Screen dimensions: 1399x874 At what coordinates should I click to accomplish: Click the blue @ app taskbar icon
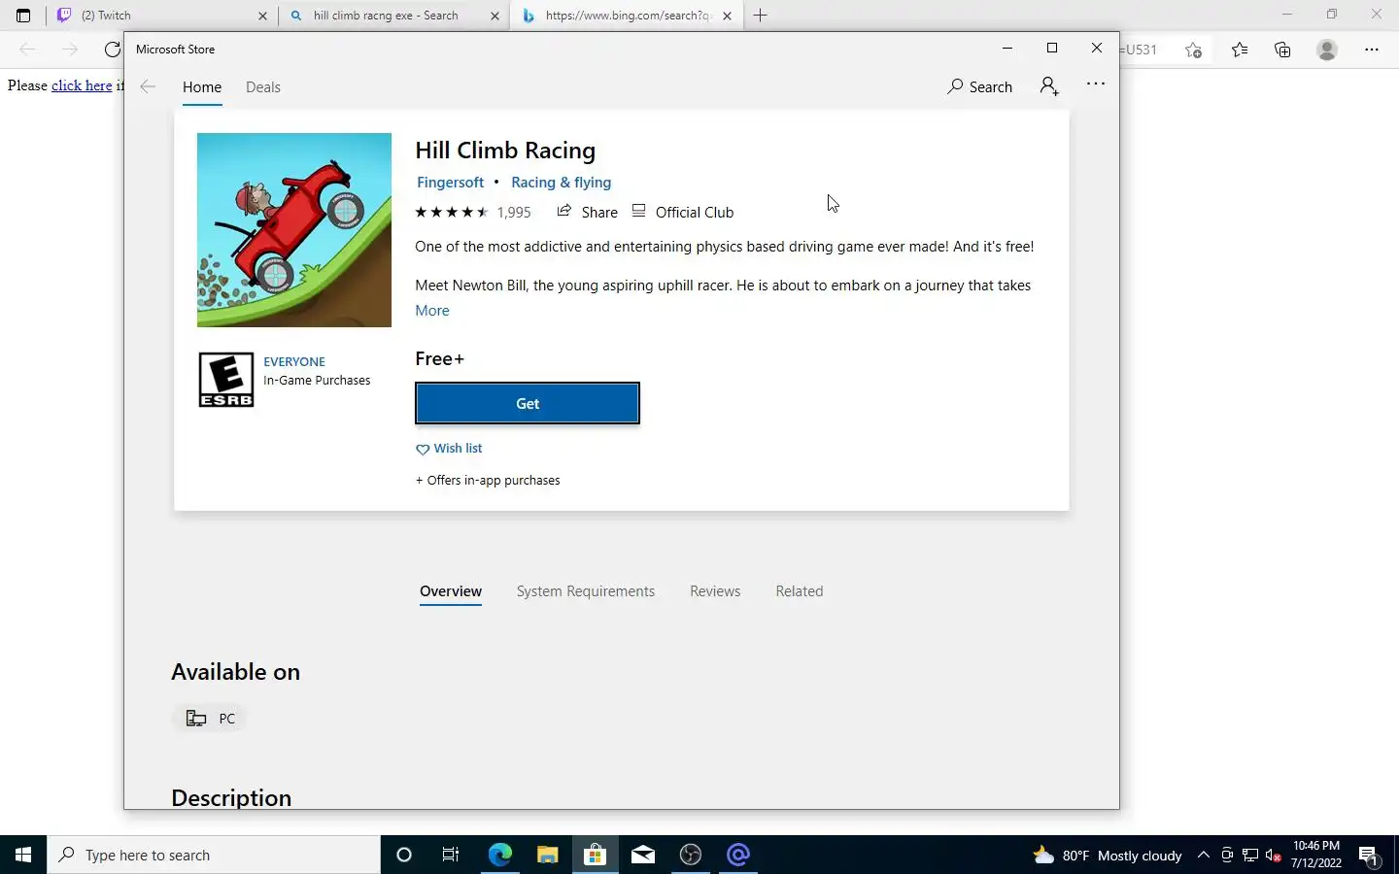(x=738, y=855)
